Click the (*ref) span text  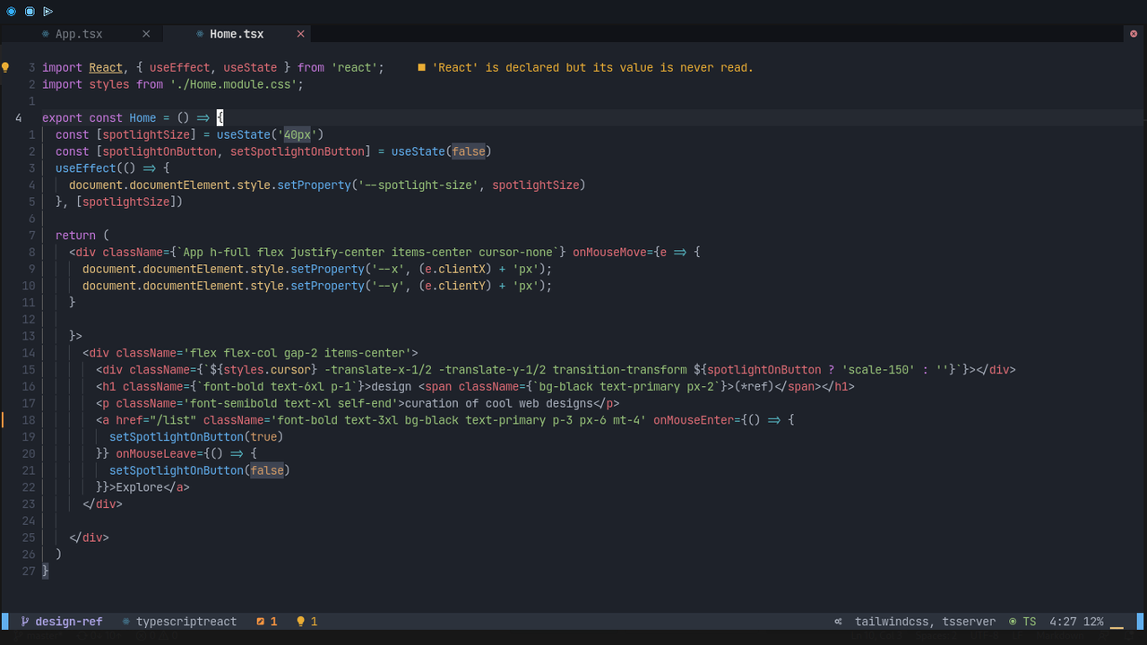[755, 387]
